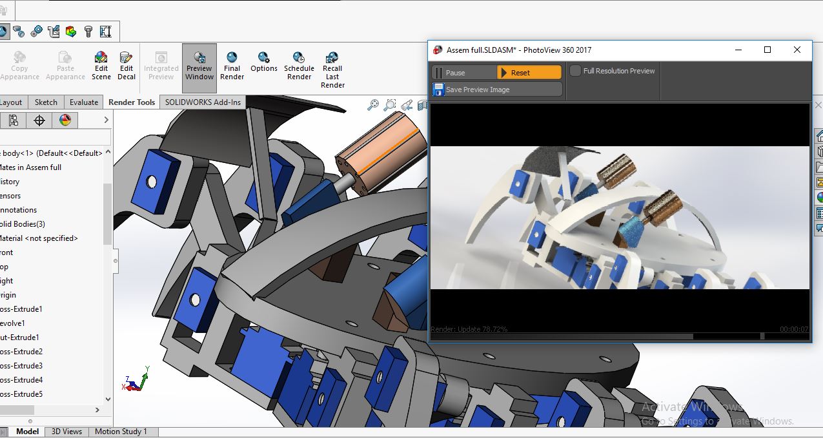Open the 3D Views tab
Image resolution: width=823 pixels, height=438 pixels.
[66, 432]
